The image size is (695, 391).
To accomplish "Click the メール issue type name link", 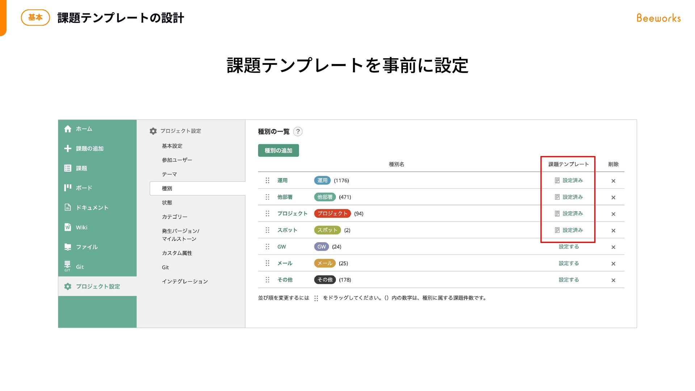I will [285, 263].
